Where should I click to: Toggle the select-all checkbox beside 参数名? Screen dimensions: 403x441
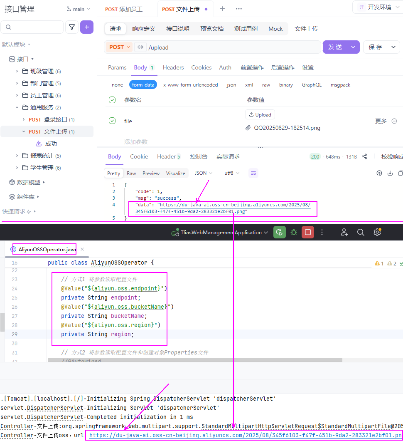112,100
